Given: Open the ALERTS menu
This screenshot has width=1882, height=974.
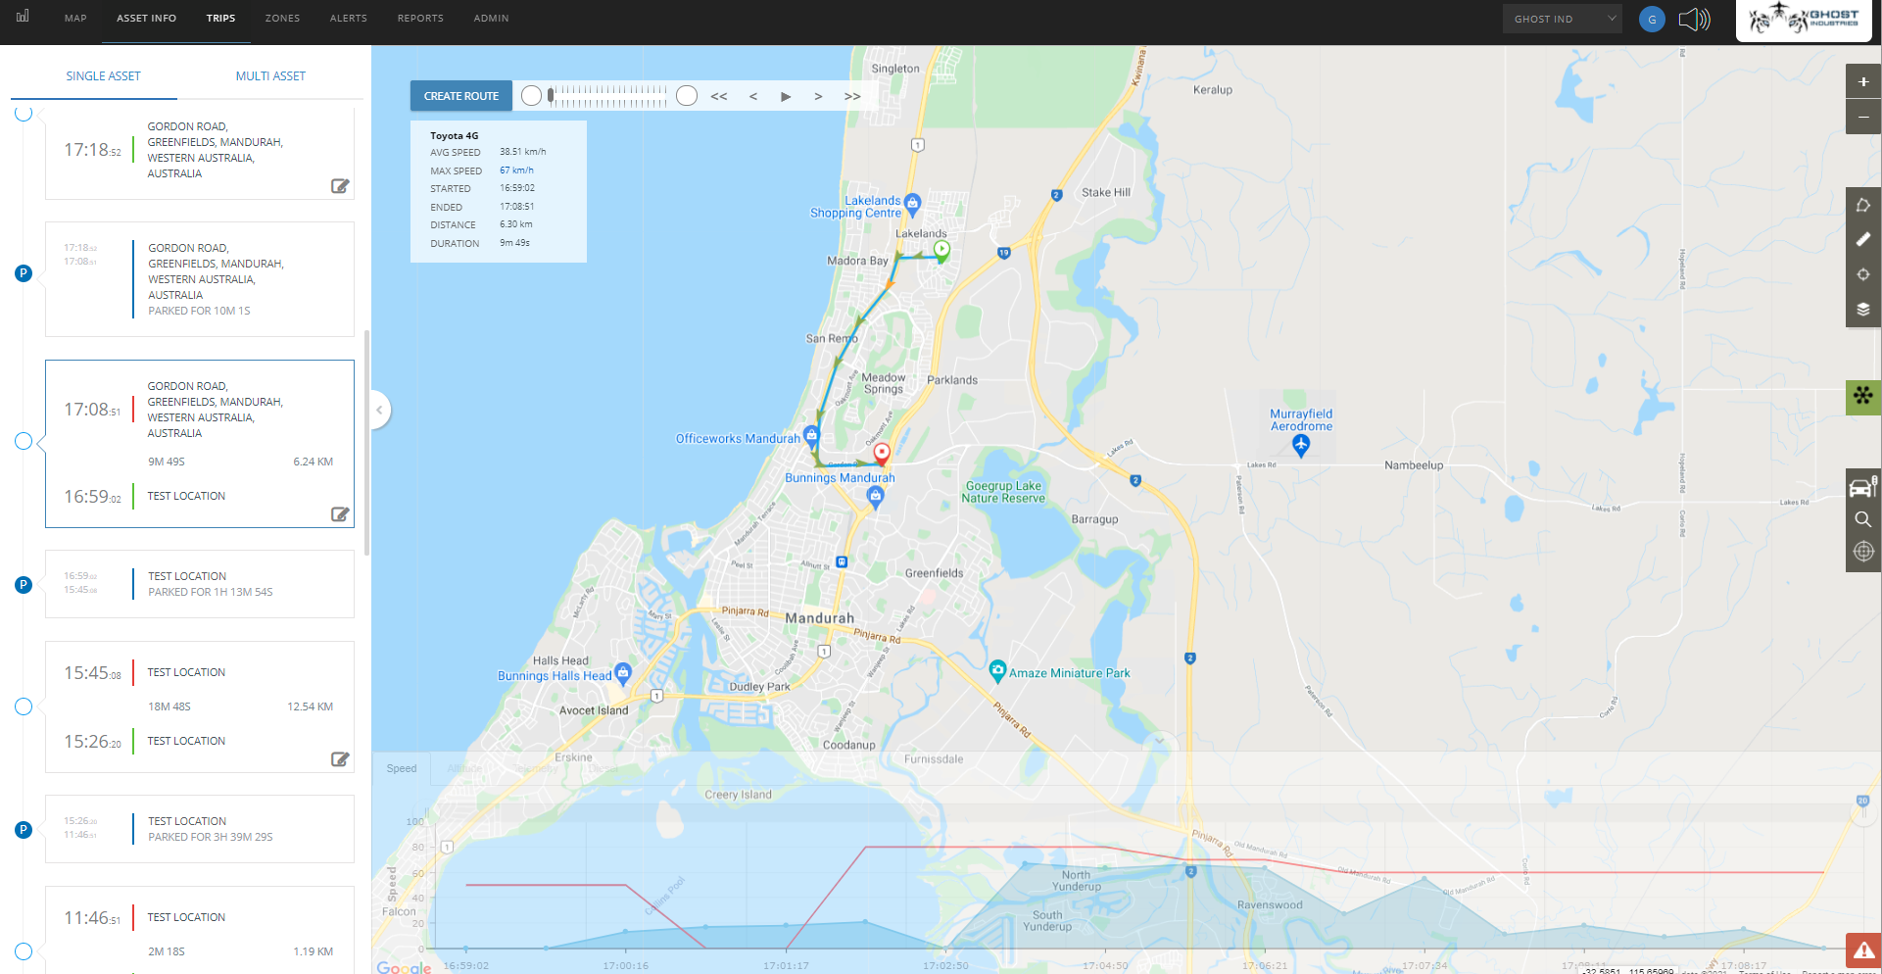Looking at the screenshot, I should (349, 19).
